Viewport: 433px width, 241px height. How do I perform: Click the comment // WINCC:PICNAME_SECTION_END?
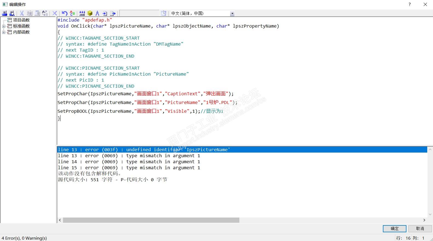96,86
